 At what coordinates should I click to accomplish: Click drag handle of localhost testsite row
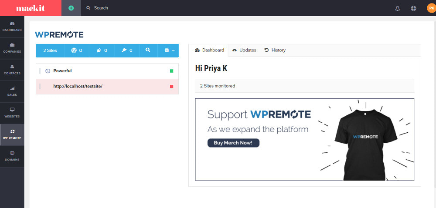pyautogui.click(x=40, y=87)
